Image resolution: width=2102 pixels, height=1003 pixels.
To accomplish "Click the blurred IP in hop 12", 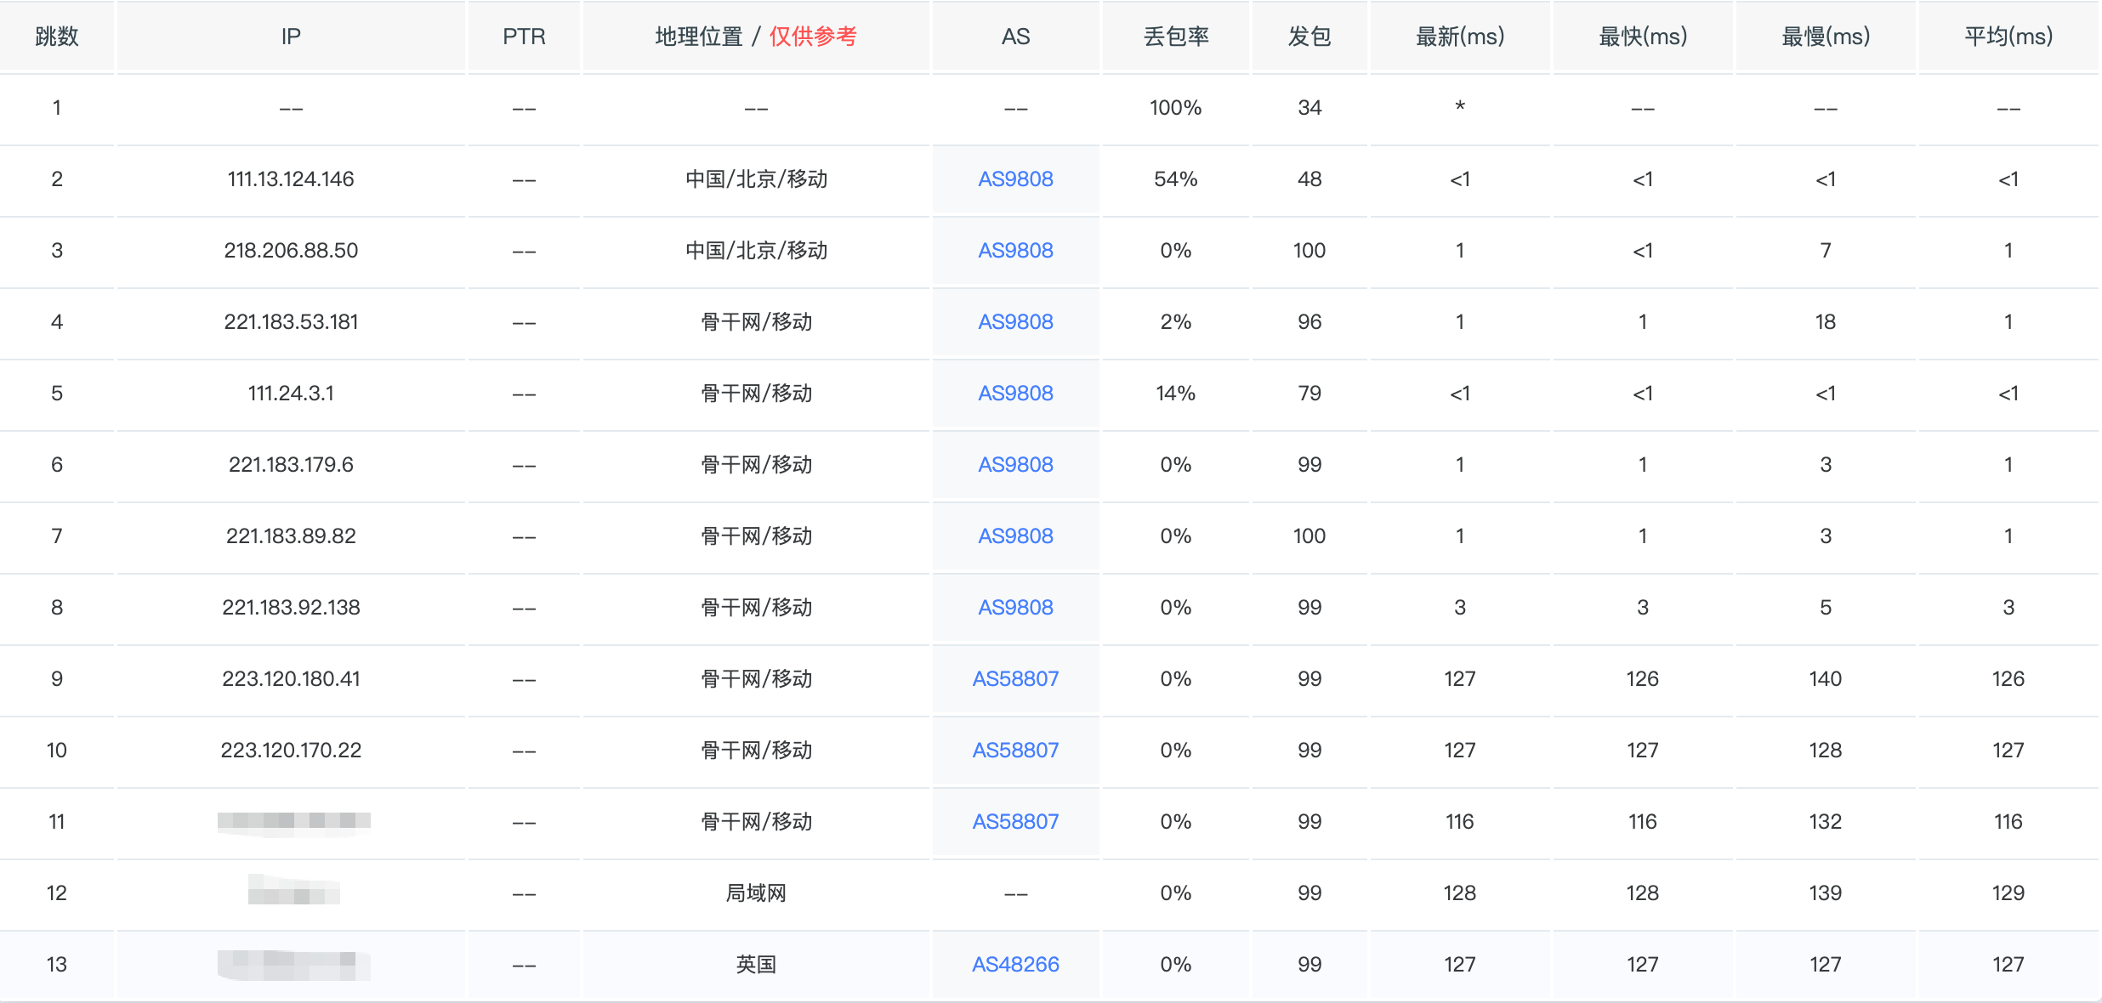I will [293, 892].
